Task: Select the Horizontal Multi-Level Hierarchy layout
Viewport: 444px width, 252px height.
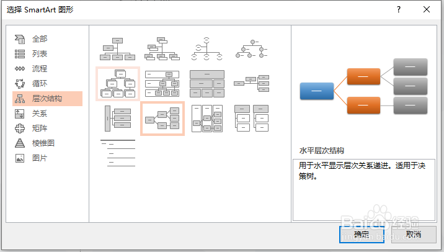Action: 118,119
